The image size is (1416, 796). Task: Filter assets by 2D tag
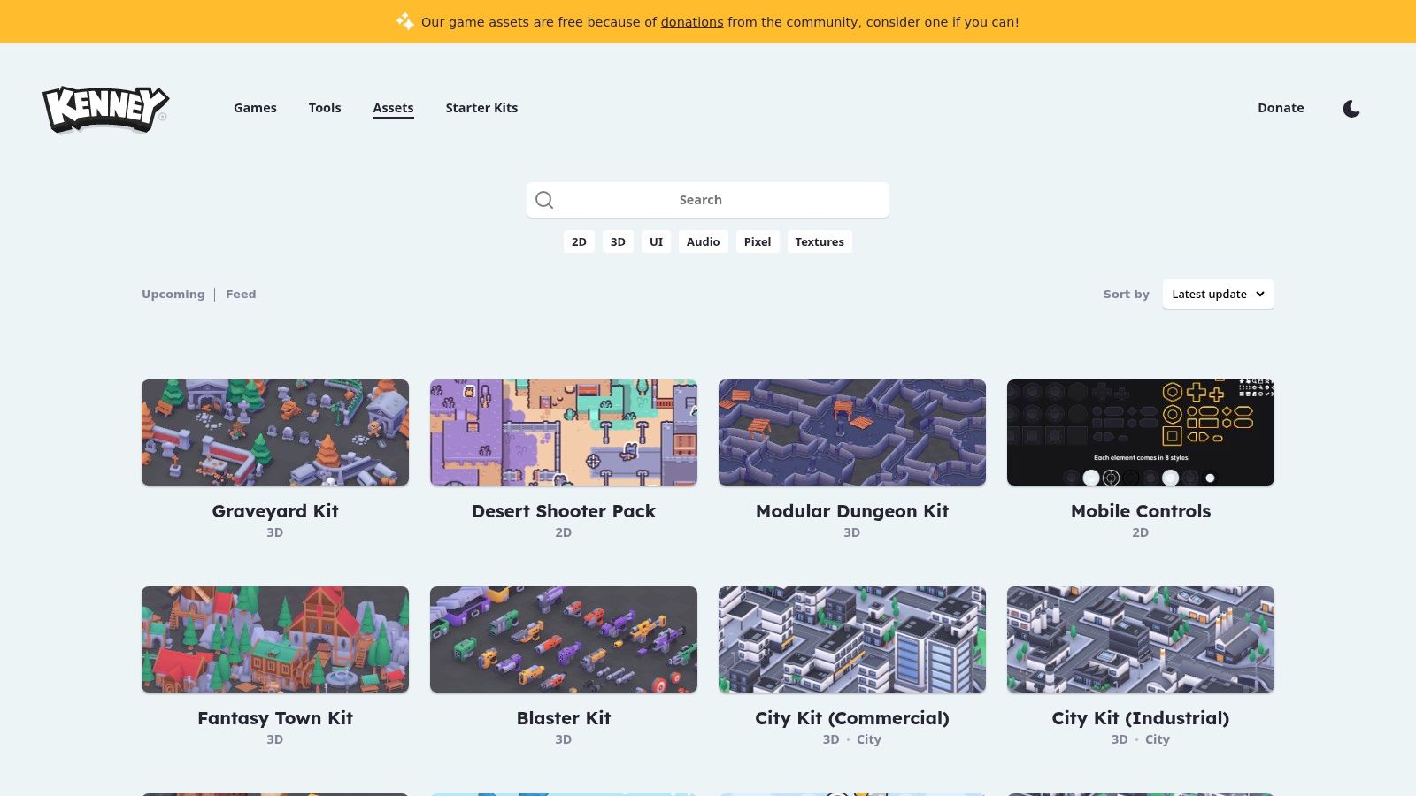pos(579,241)
